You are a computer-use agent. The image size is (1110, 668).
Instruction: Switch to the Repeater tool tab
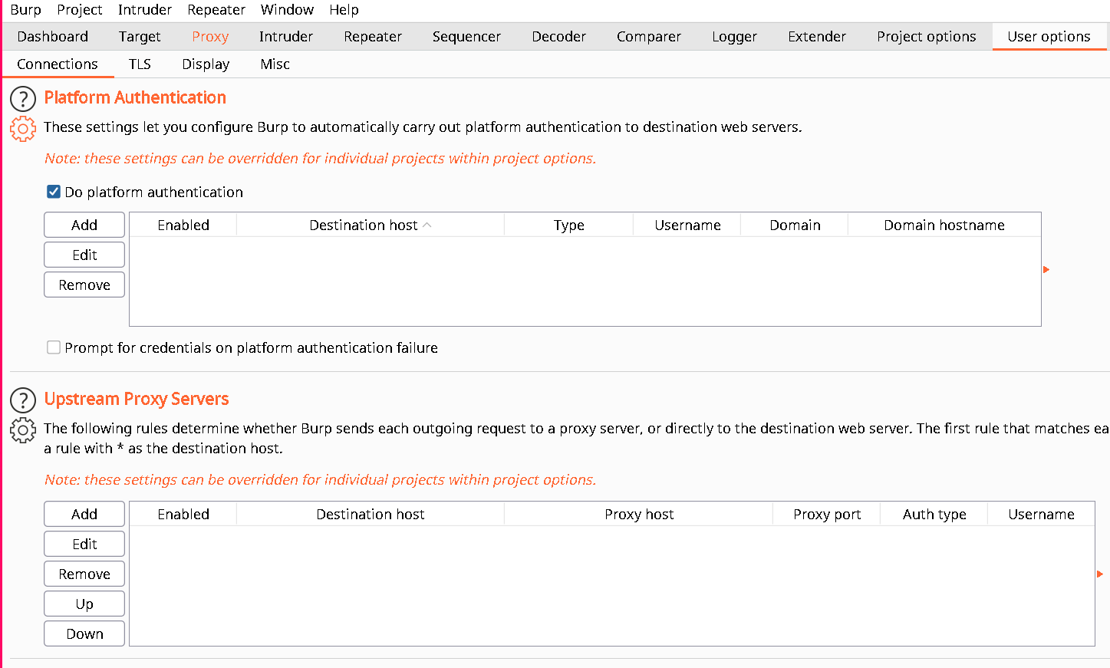click(x=373, y=36)
